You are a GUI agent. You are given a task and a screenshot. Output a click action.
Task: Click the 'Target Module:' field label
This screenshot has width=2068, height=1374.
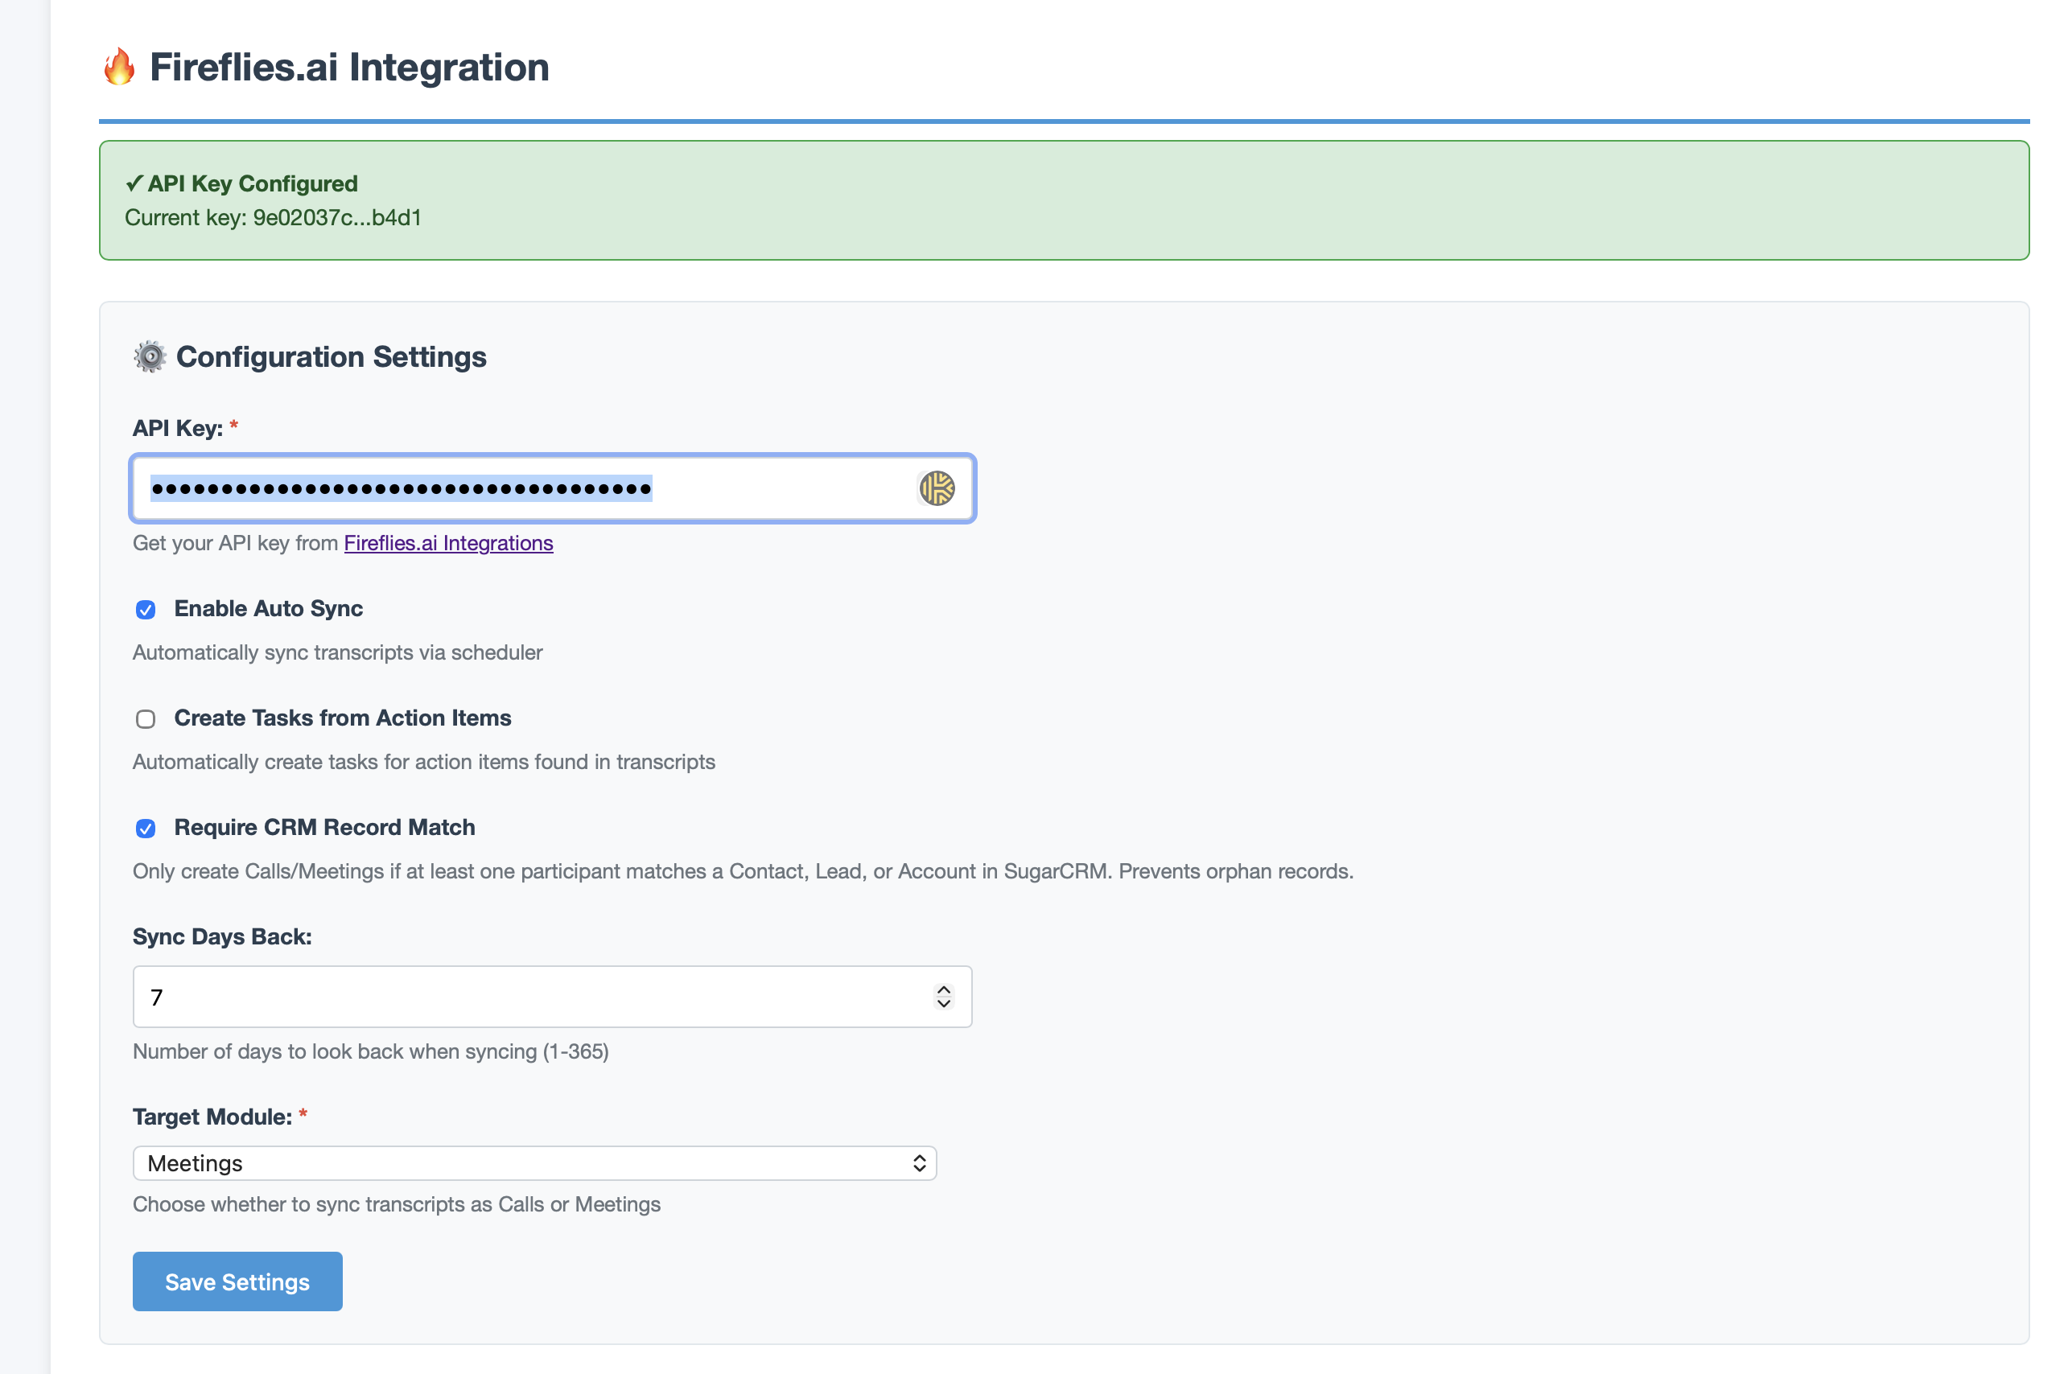click(212, 1117)
